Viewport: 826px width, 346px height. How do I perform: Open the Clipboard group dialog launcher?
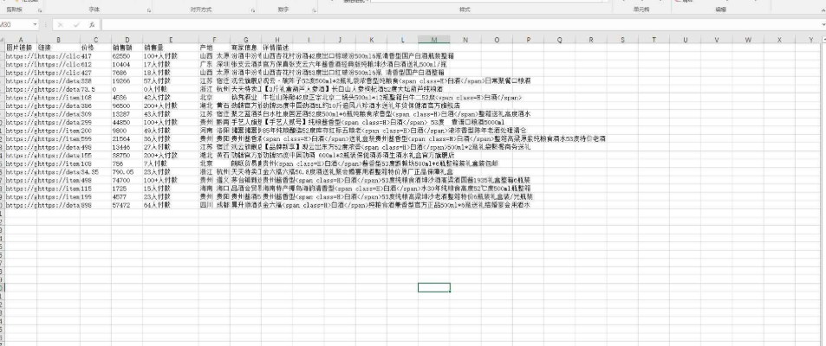40,10
